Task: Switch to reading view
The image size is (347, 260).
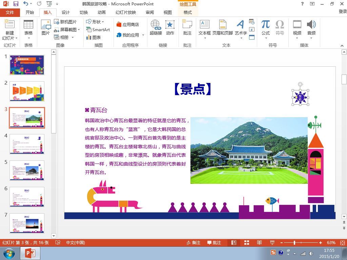Action: (259, 242)
